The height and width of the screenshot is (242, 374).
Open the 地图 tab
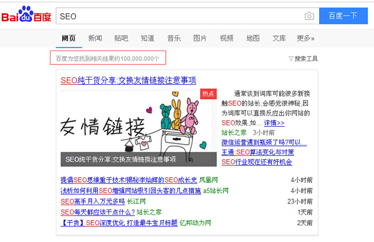[x=253, y=38]
